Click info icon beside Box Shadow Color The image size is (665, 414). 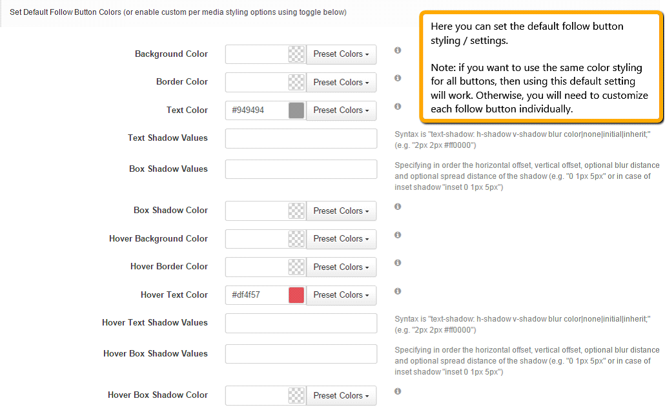tap(398, 207)
